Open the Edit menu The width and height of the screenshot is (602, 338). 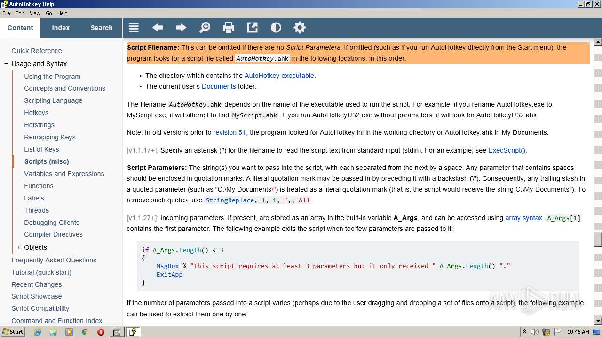(x=20, y=13)
